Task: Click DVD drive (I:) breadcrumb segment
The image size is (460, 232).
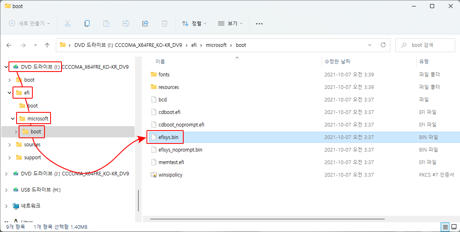Action: pyautogui.click(x=128, y=45)
